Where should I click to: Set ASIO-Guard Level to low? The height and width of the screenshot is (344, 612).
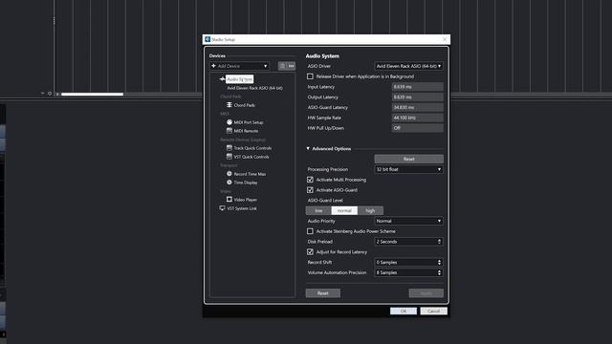click(x=318, y=210)
